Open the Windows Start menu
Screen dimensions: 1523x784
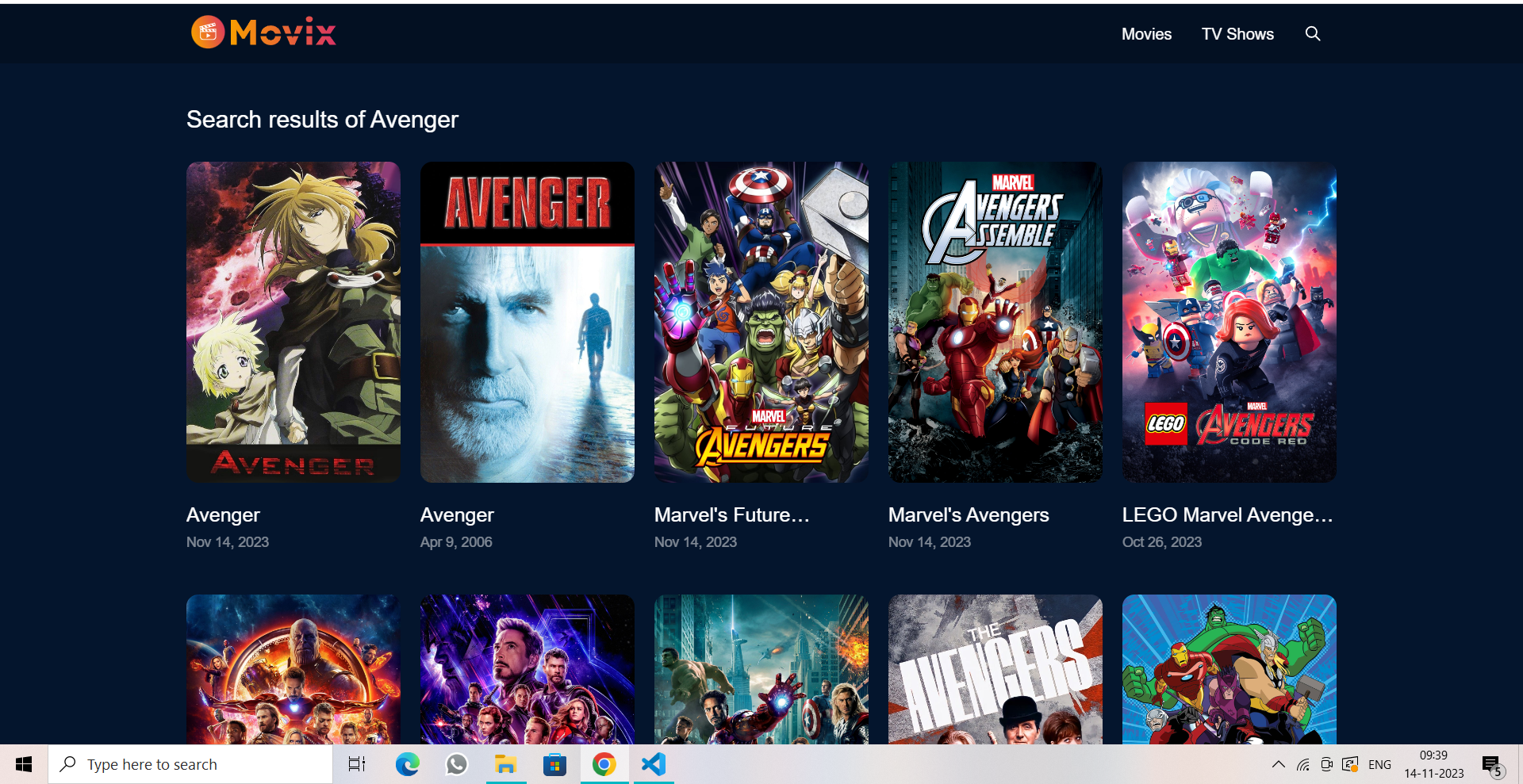point(24,764)
